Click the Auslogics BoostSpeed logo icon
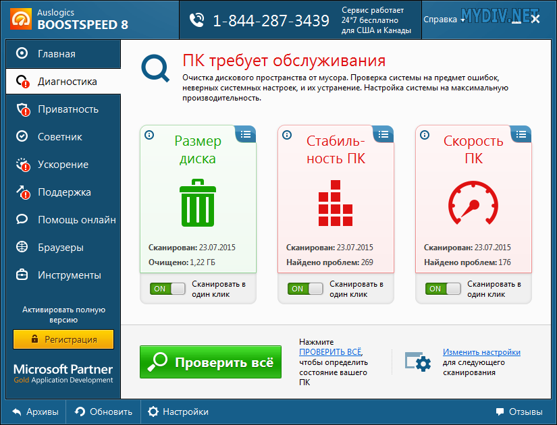557x425 pixels. [21, 18]
